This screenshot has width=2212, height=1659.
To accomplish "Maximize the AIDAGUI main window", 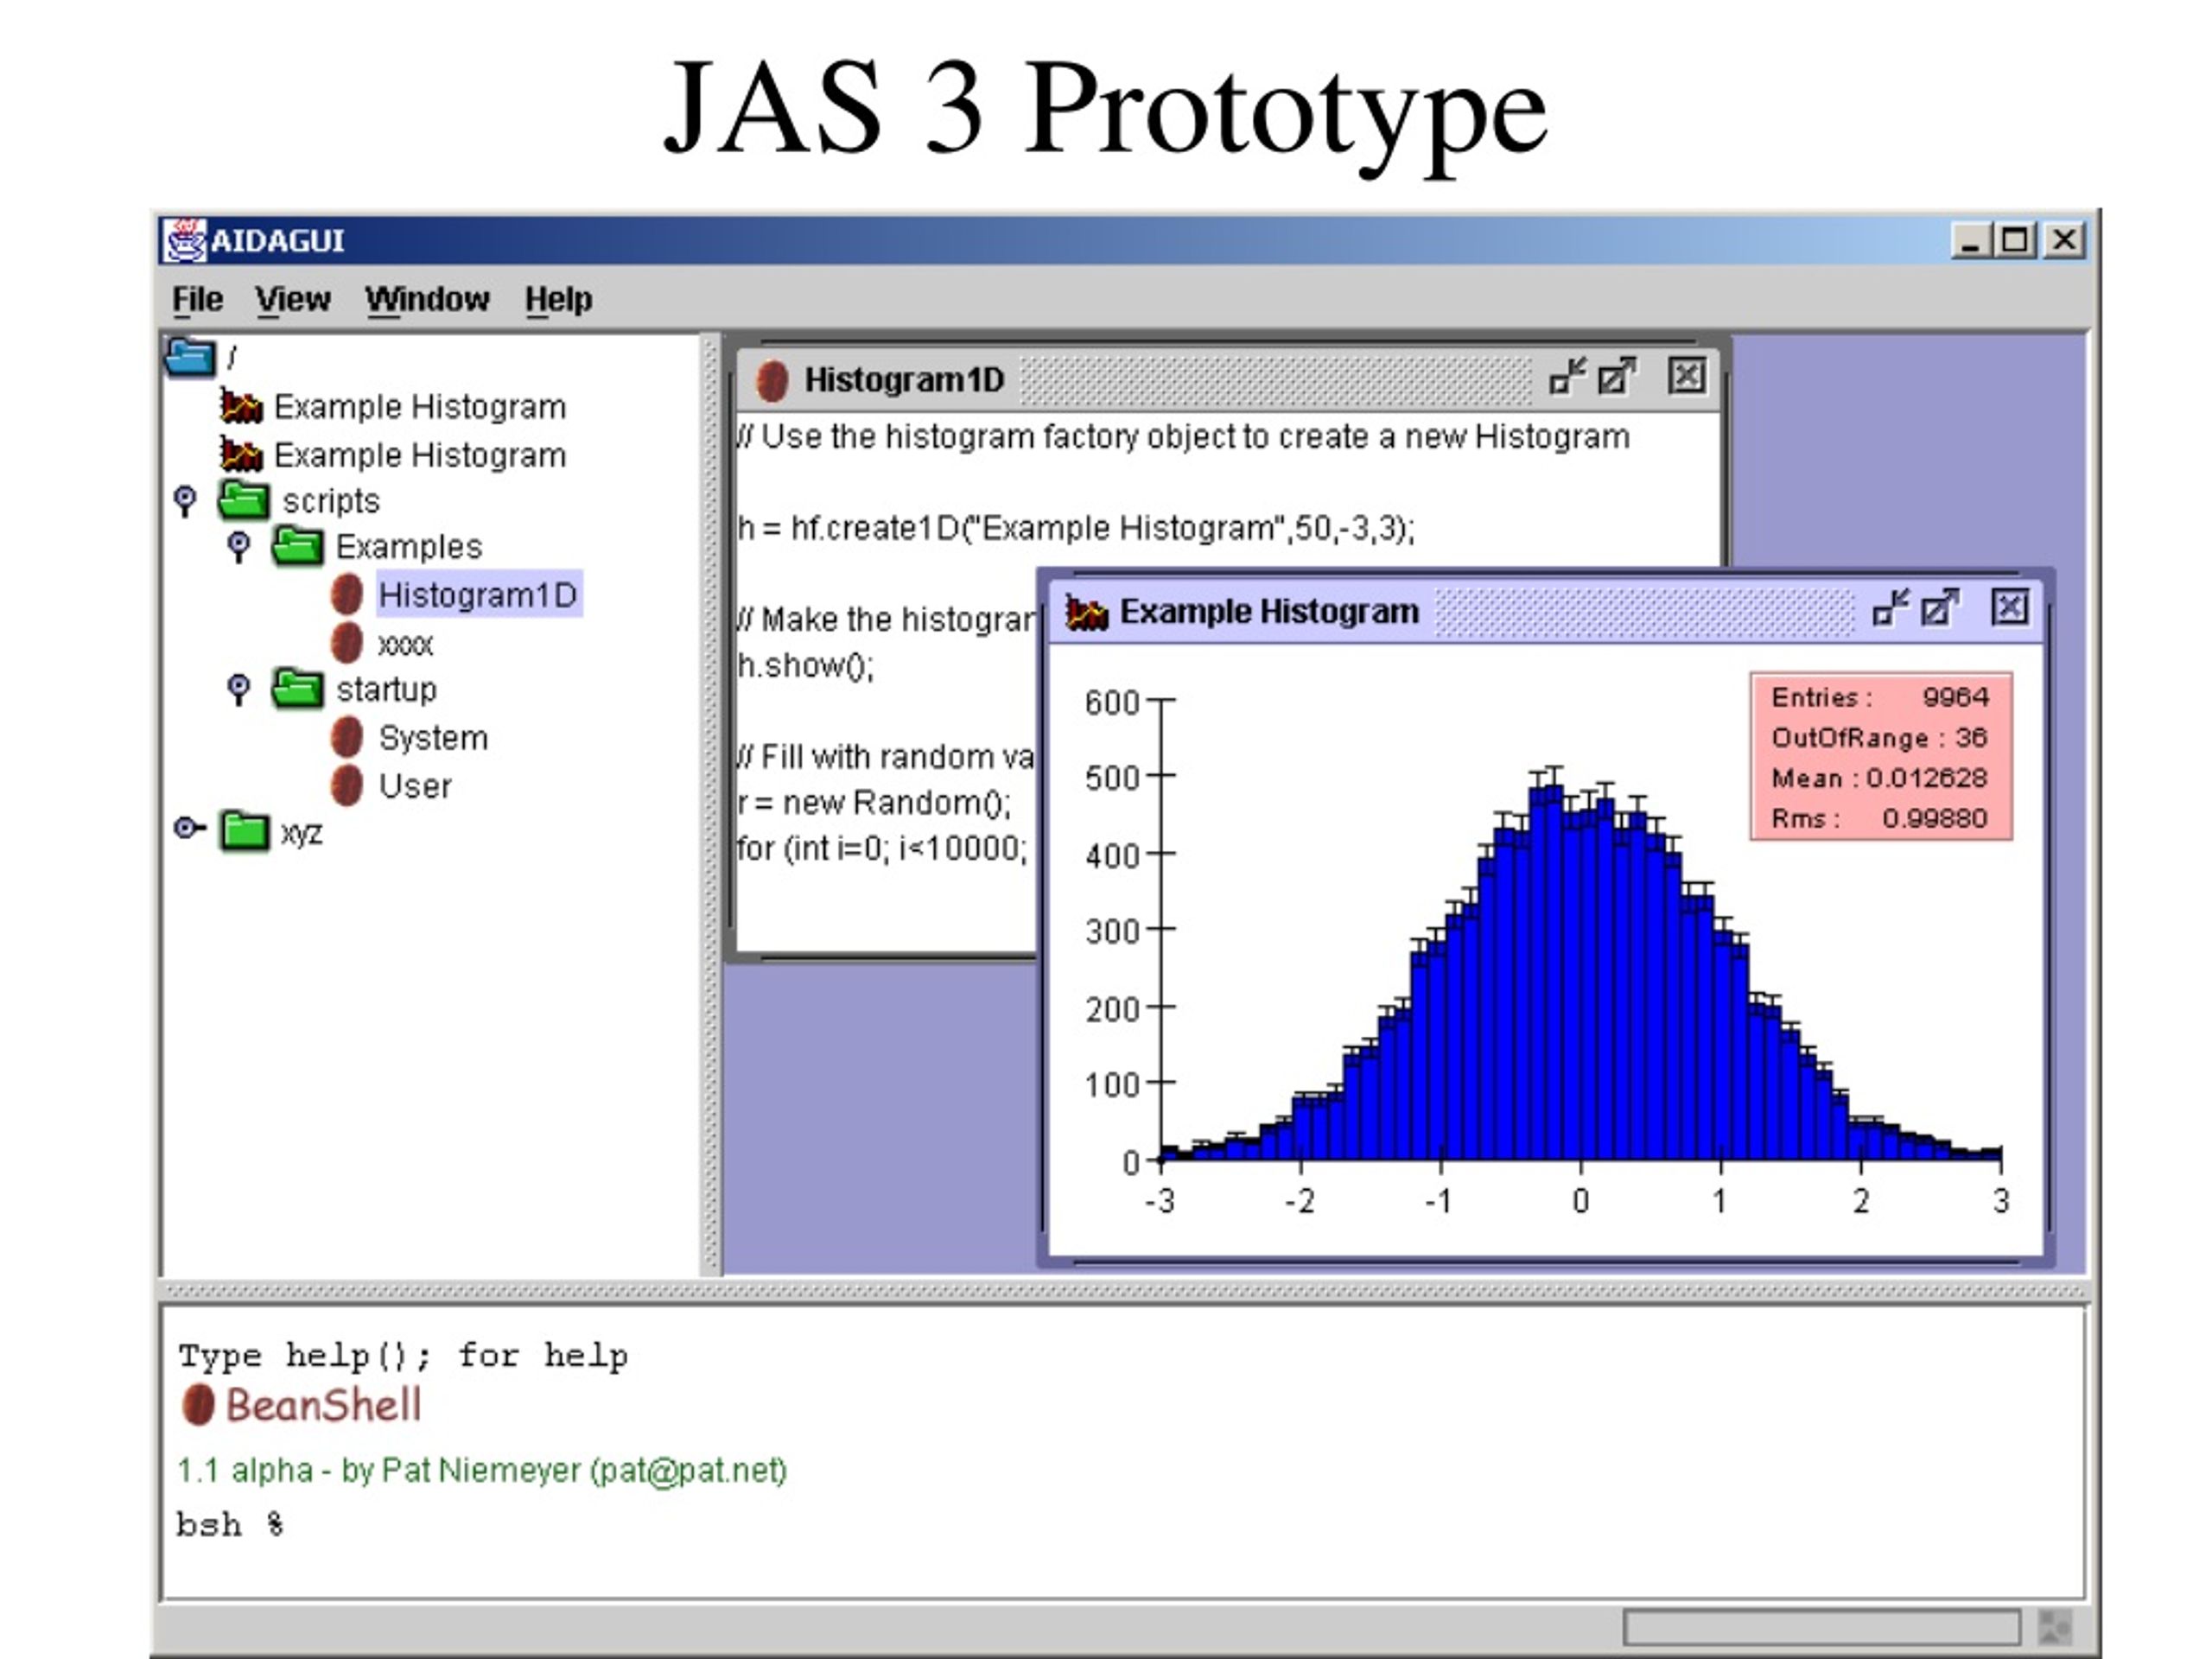I will [2015, 241].
